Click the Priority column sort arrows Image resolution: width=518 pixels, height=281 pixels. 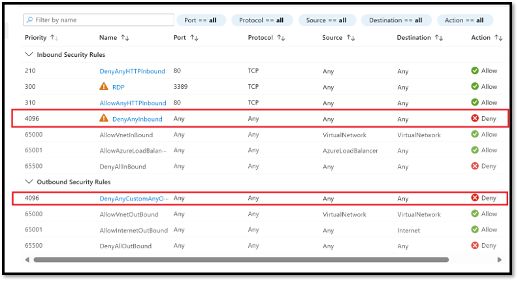(54, 38)
